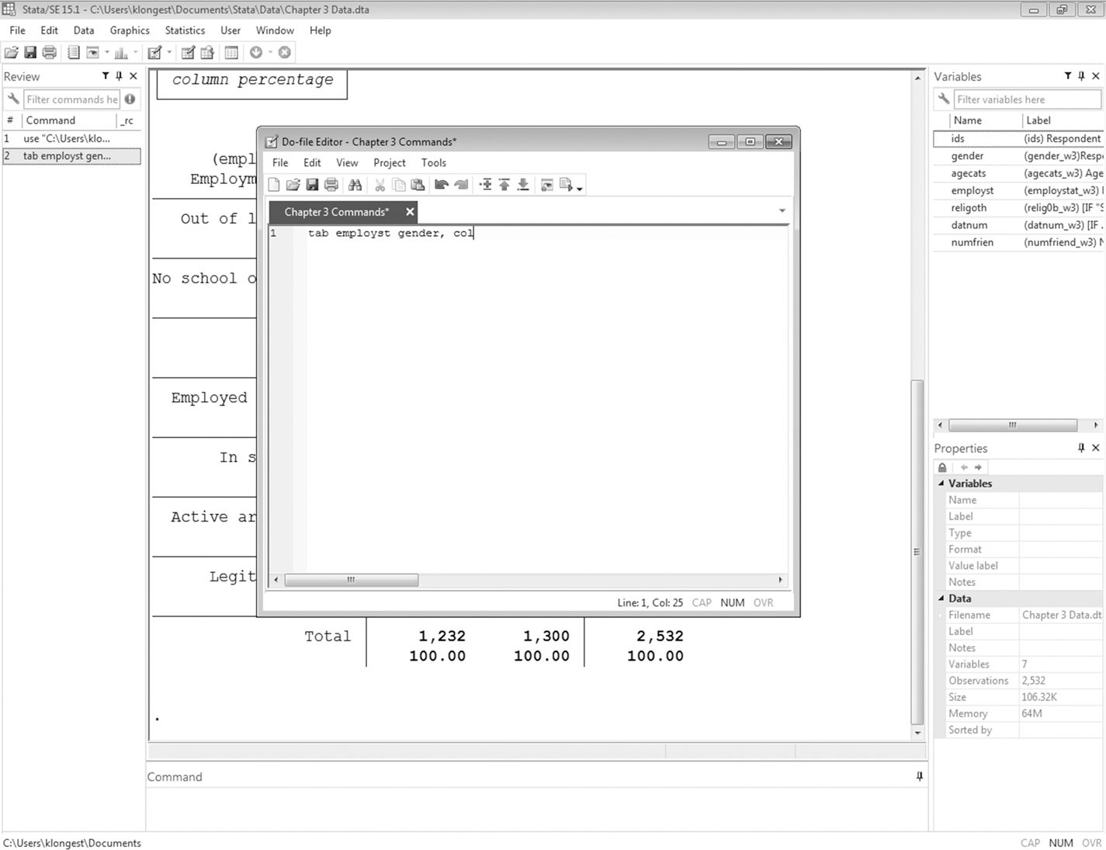This screenshot has width=1106, height=850.
Task: Toggle the lock icon in Properties panel
Action: coord(942,467)
